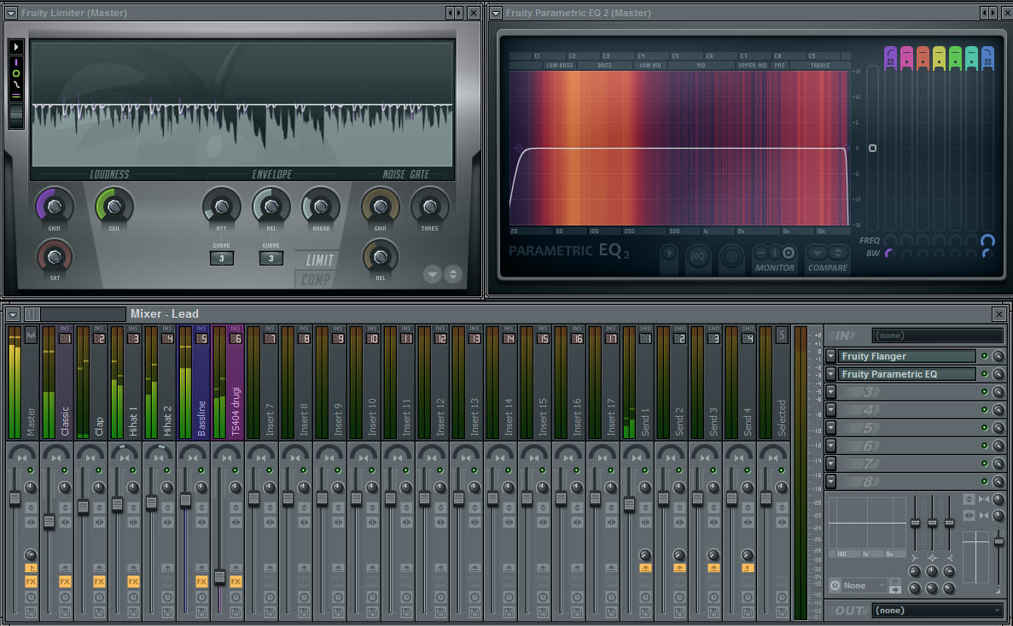Select the blue band 7 token in EQ
The image size is (1013, 626).
[x=987, y=58]
